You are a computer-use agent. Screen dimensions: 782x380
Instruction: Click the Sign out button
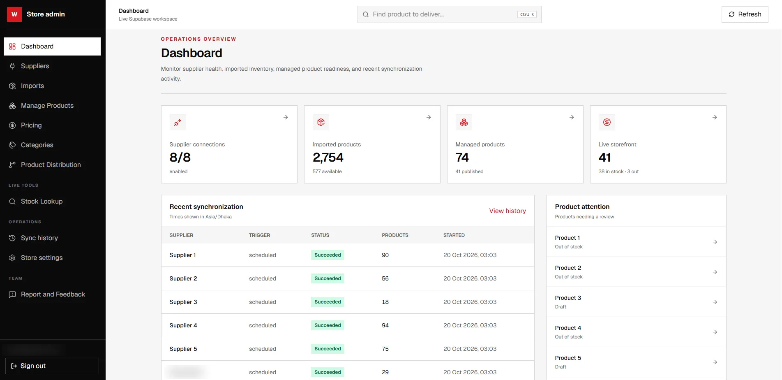click(52, 366)
